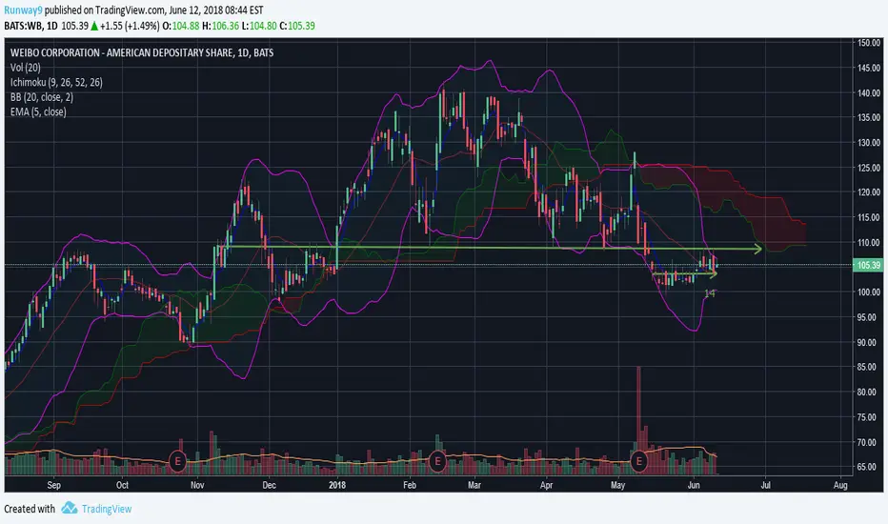
Task: Click the 14 annotation on the chart
Action: coord(710,293)
